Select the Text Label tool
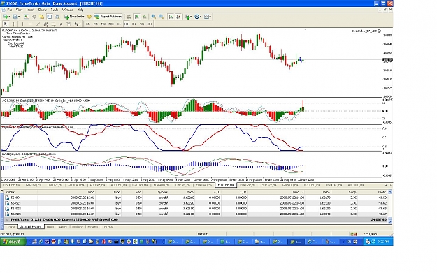 (x=69, y=24)
